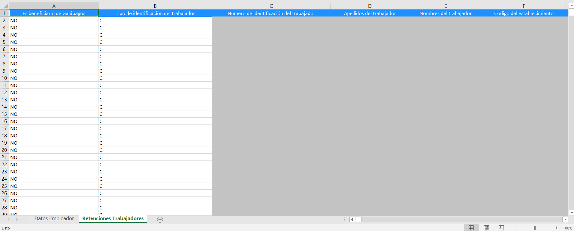The image size is (574, 231).
Task: Click vertical scrollbar up arrow
Action: 571,6
